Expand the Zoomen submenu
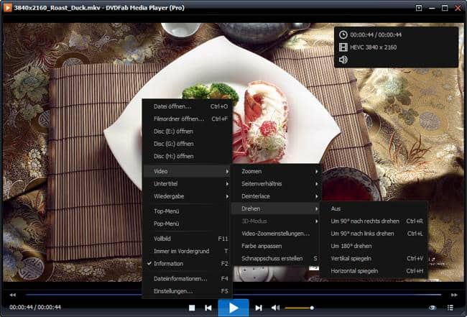The height and width of the screenshot is (317, 467). point(276,171)
